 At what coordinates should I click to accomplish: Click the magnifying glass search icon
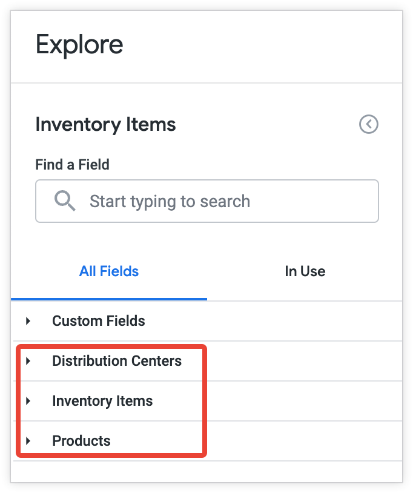[x=64, y=200]
